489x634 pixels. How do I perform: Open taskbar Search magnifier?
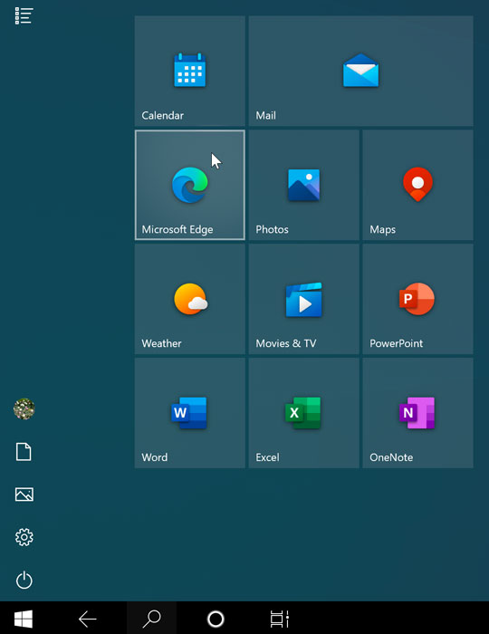pyautogui.click(x=151, y=619)
